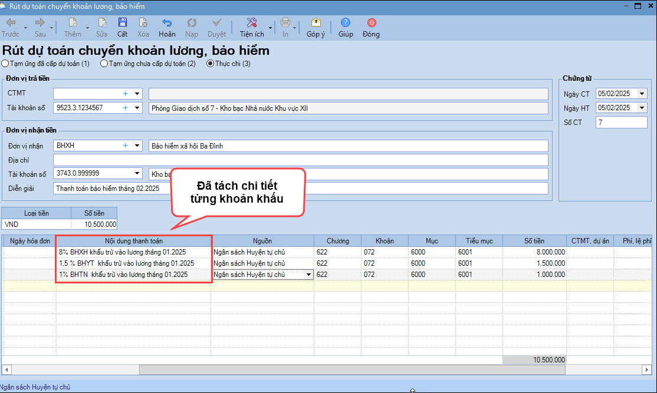Click the CTMT, dự án column header
This screenshot has width=657, height=393.
click(x=590, y=241)
